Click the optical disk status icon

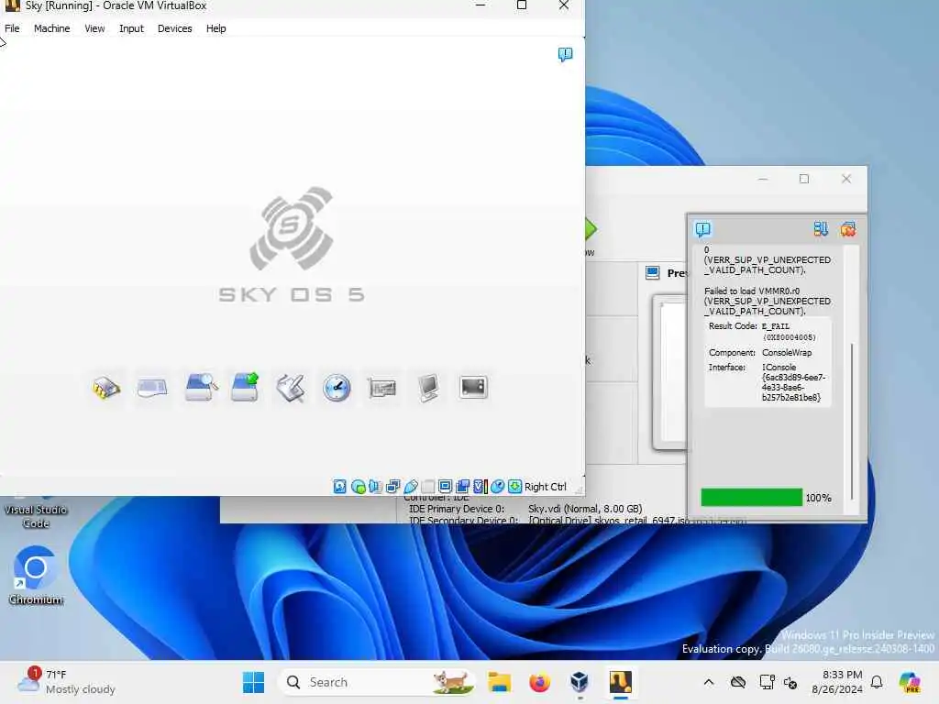coord(359,487)
